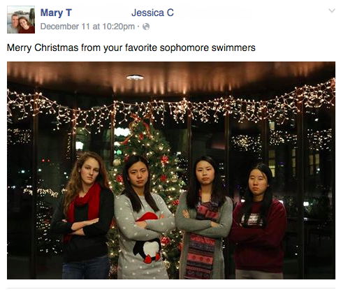Image resolution: width=341 pixels, height=292 pixels.
Task: Click the globe public privacy icon
Action: coord(146,27)
